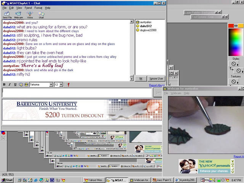Start Webcam from the chat toolbar
244x183 pixels.
point(19,15)
